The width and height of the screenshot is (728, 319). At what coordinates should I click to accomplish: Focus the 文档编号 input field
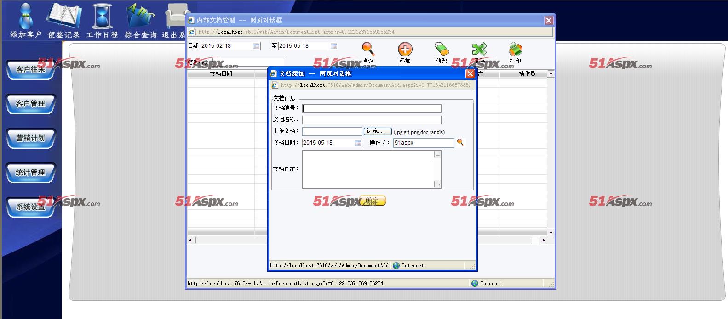[x=372, y=108]
